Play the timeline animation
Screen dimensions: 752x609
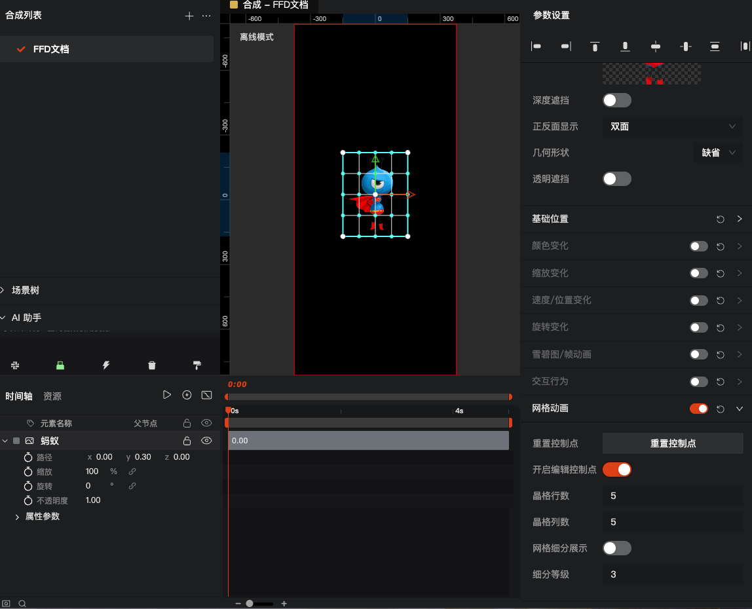tap(167, 395)
